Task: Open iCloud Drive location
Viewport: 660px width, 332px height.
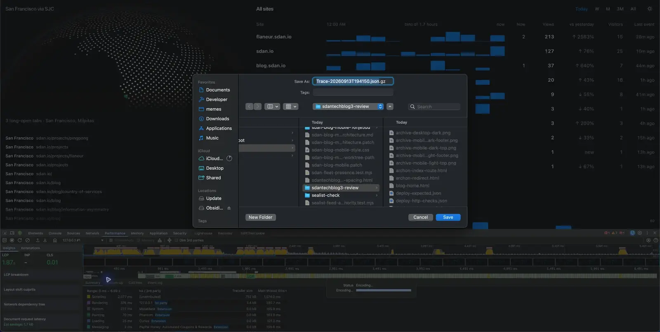Action: point(211,159)
